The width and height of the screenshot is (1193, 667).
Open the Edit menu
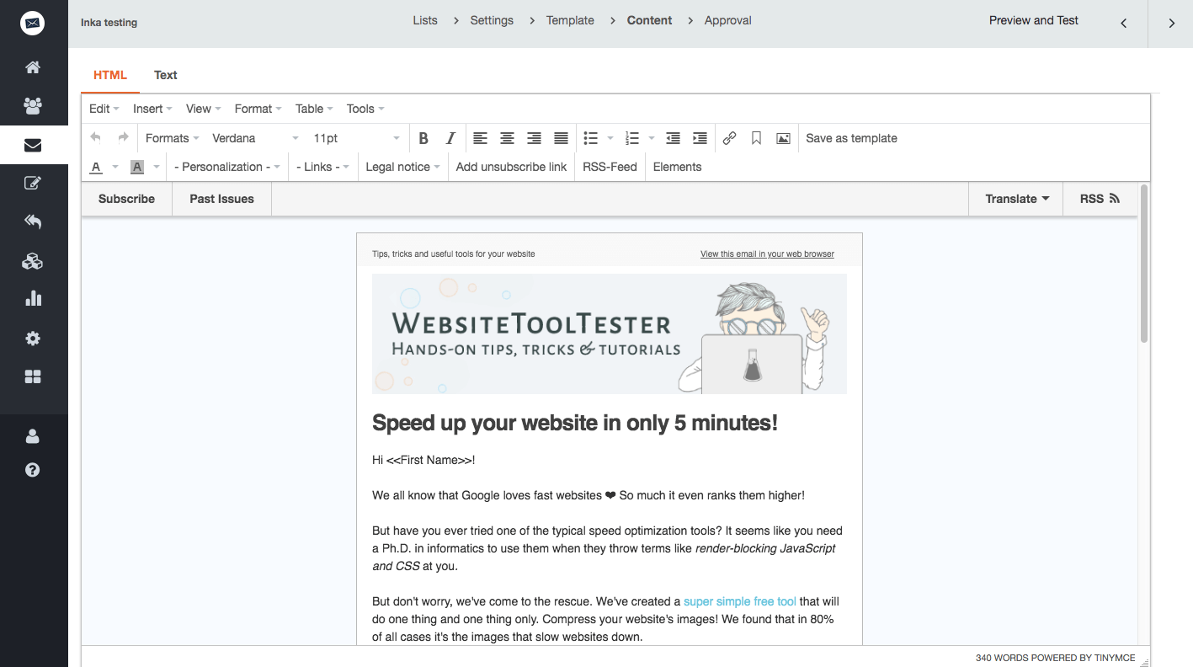[x=104, y=109]
